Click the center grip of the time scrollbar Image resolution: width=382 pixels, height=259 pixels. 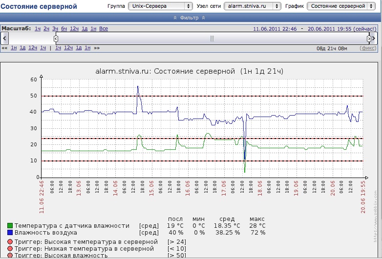coord(212,38)
